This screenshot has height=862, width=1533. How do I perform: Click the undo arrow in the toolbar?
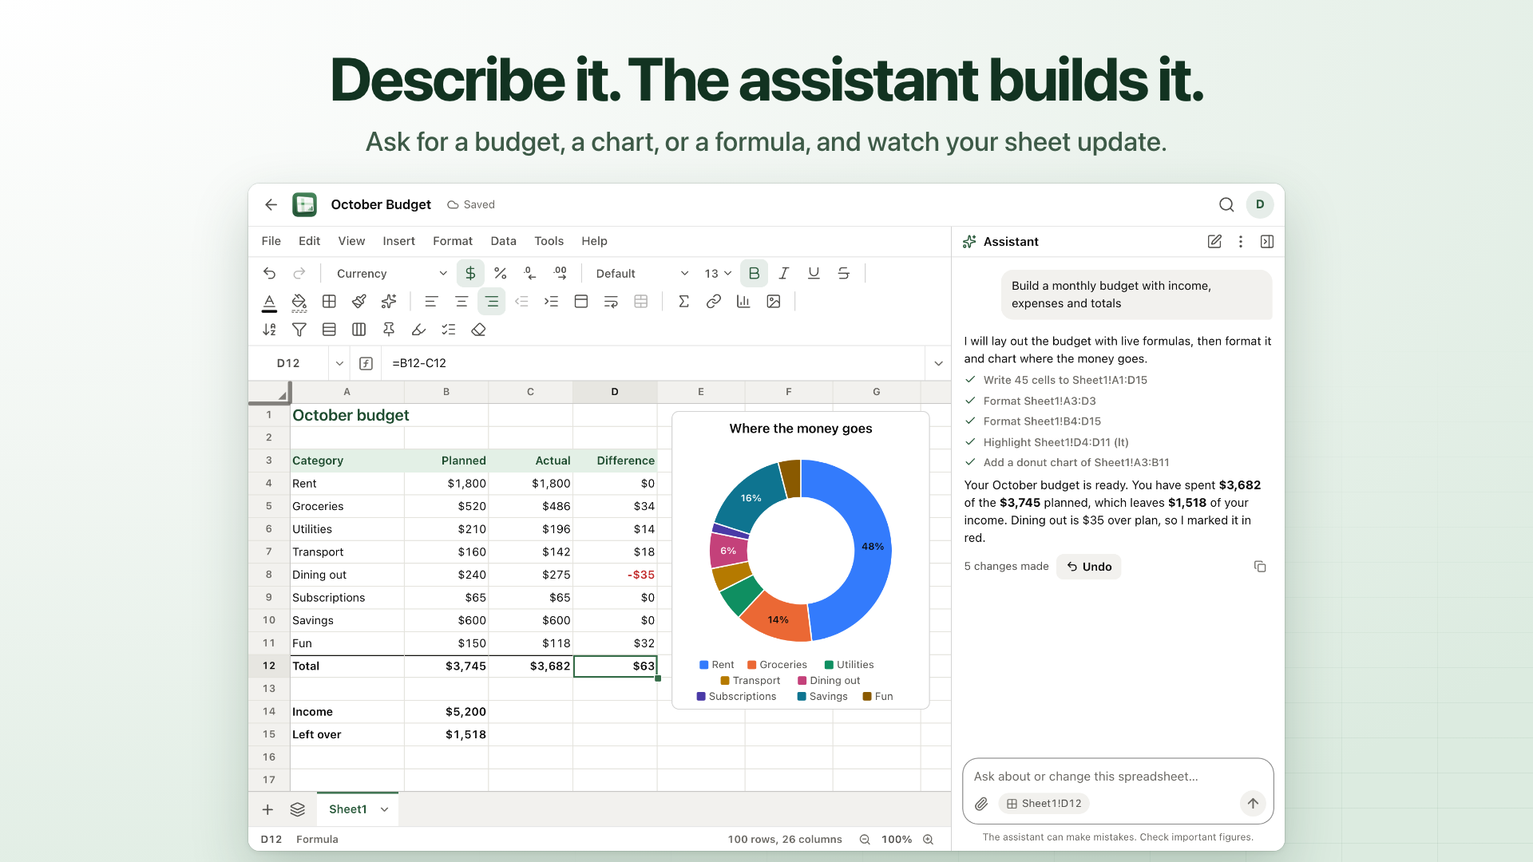tap(269, 273)
